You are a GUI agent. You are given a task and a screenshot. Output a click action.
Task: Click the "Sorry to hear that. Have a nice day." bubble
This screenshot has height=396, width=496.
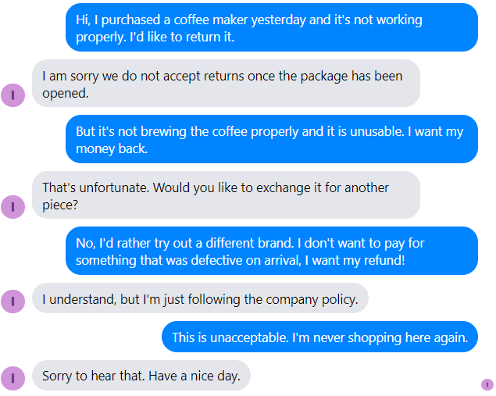141,376
